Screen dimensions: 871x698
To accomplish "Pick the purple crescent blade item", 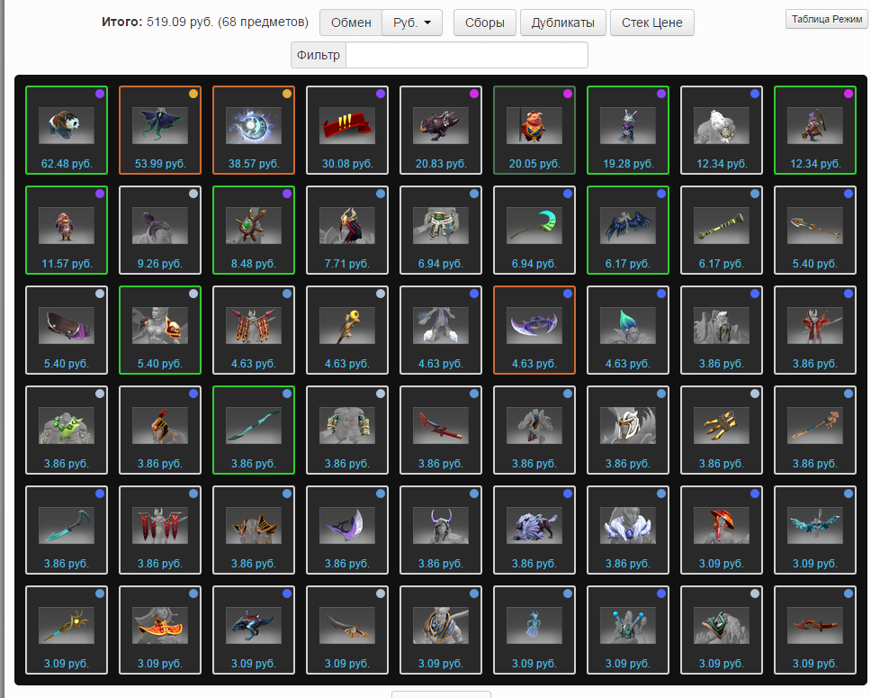I will (347, 530).
